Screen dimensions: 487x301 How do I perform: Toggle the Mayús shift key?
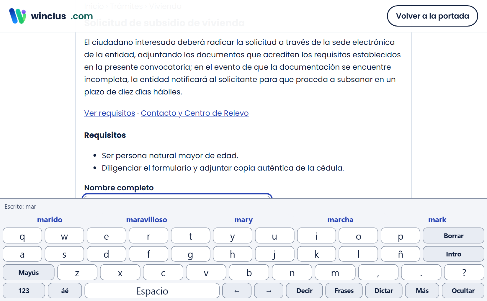tap(29, 272)
